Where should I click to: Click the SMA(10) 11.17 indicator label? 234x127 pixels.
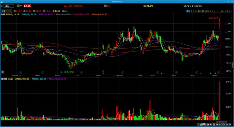[29, 14]
